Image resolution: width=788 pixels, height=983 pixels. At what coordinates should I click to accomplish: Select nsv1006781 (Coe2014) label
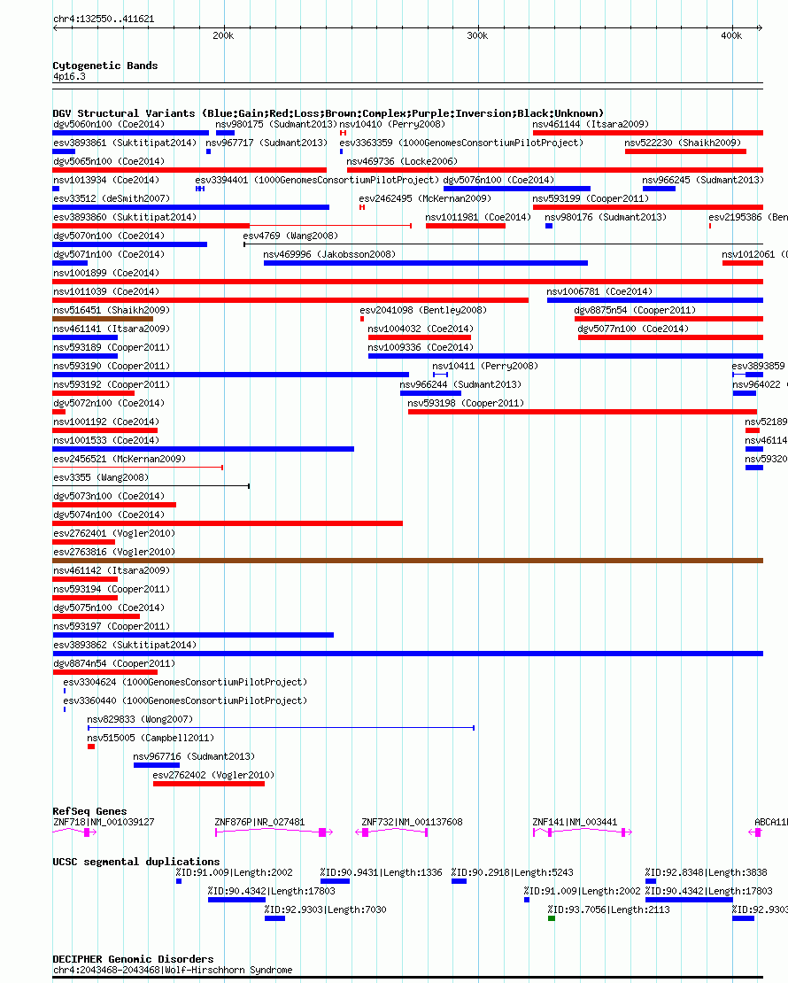coord(599,291)
